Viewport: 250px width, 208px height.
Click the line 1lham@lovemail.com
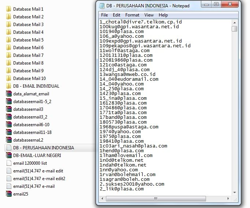pos(126,156)
